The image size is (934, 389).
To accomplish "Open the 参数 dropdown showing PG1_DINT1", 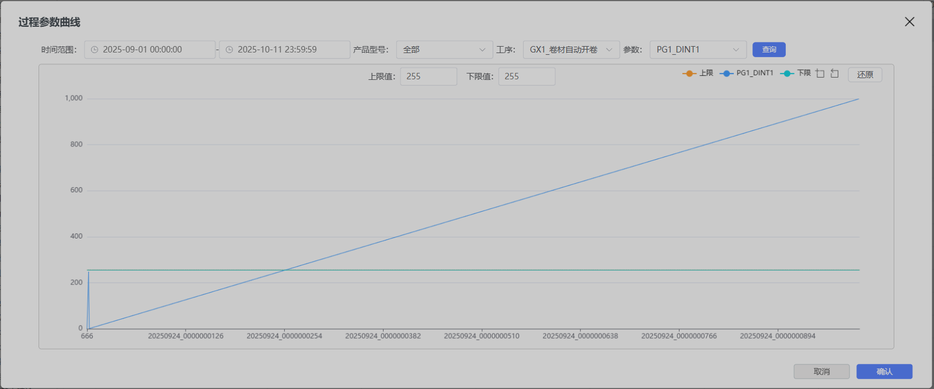I will 697,50.
